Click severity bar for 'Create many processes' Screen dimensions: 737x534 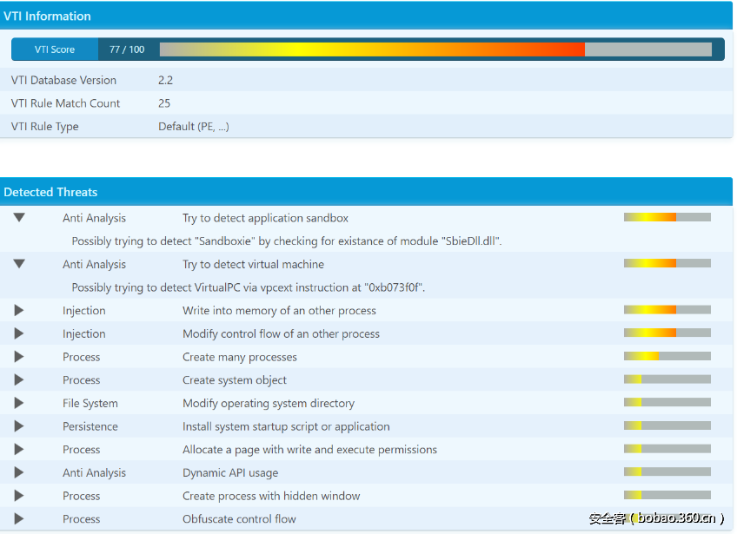[x=667, y=357]
